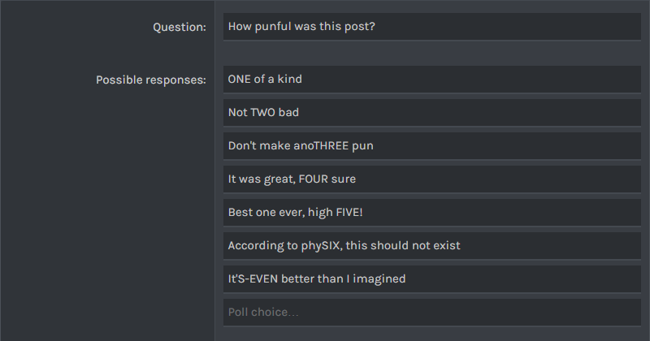Click the 'Possible responses:' label
This screenshot has width=650, height=341.
click(151, 80)
